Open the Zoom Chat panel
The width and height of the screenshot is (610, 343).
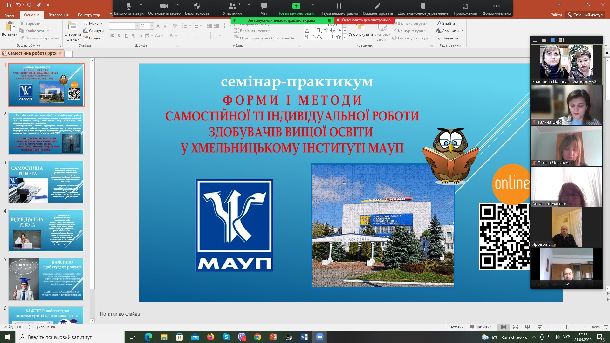(264, 8)
